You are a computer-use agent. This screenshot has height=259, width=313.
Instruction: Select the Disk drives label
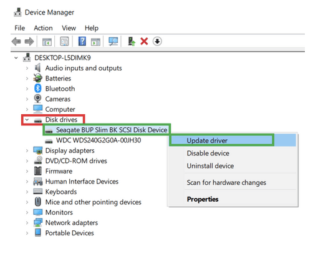pyautogui.click(x=61, y=120)
